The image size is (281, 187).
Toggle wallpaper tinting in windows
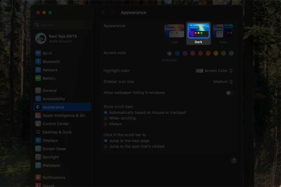[230, 93]
